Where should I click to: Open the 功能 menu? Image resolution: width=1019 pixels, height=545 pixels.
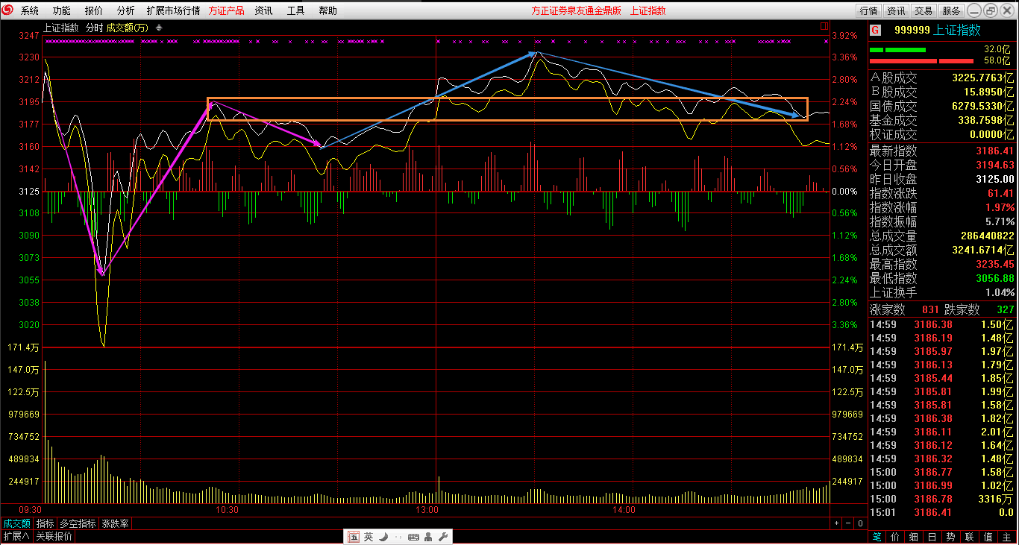click(62, 10)
